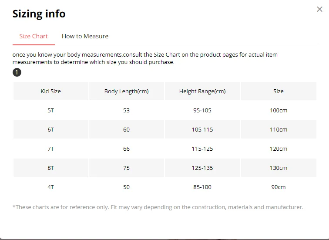
Task: Select the 4T kid size cell
Action: click(51, 187)
